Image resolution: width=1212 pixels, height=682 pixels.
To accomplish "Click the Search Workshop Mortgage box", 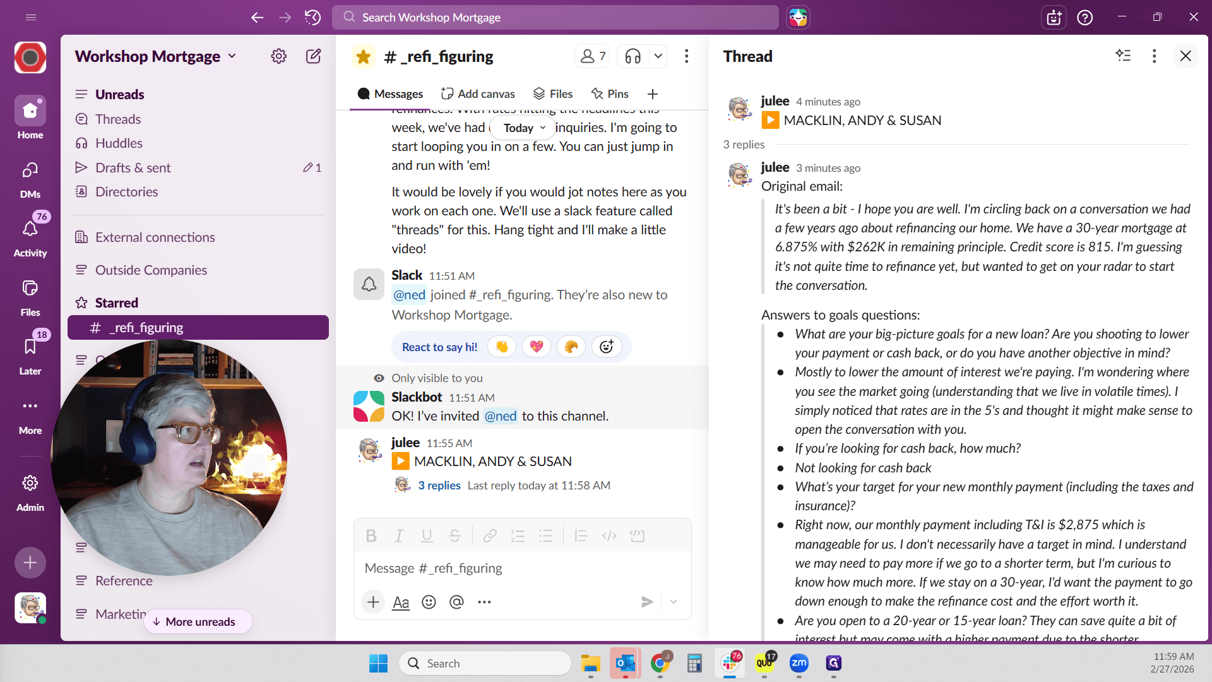I will tap(555, 17).
